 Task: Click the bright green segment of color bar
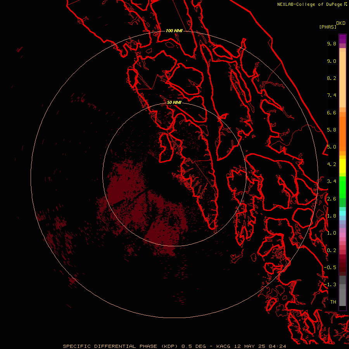(x=342, y=187)
